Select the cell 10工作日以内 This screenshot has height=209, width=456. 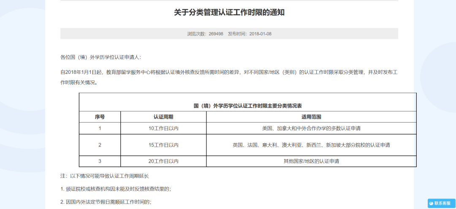coord(163,128)
